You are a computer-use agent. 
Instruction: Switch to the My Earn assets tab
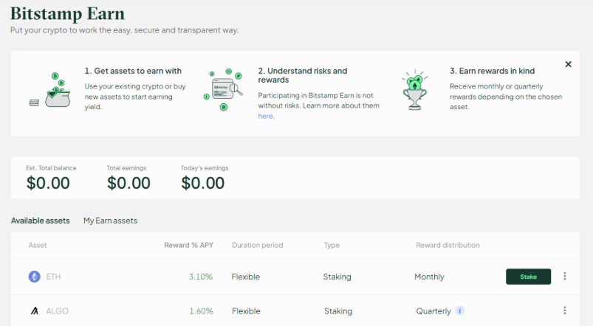click(x=111, y=221)
